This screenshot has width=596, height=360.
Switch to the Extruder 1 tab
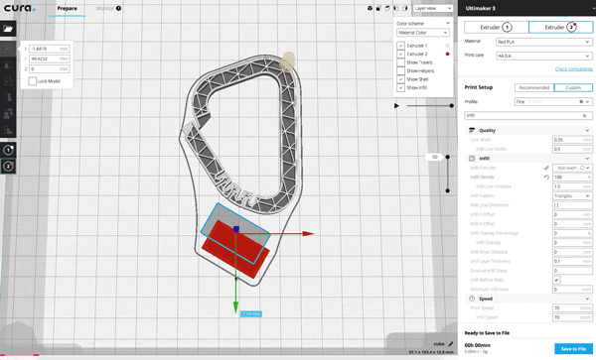496,28
